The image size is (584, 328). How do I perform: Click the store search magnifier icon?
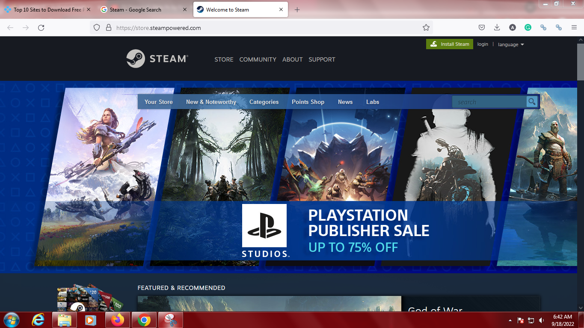pos(532,102)
